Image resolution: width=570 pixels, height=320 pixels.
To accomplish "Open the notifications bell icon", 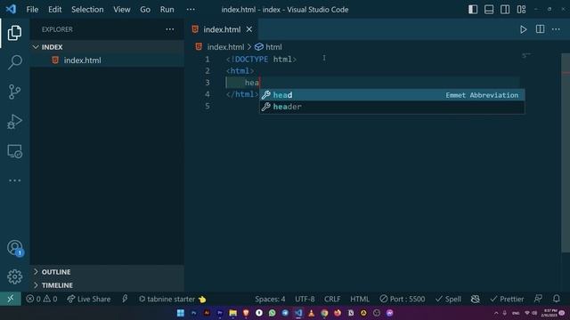I will 556,299.
